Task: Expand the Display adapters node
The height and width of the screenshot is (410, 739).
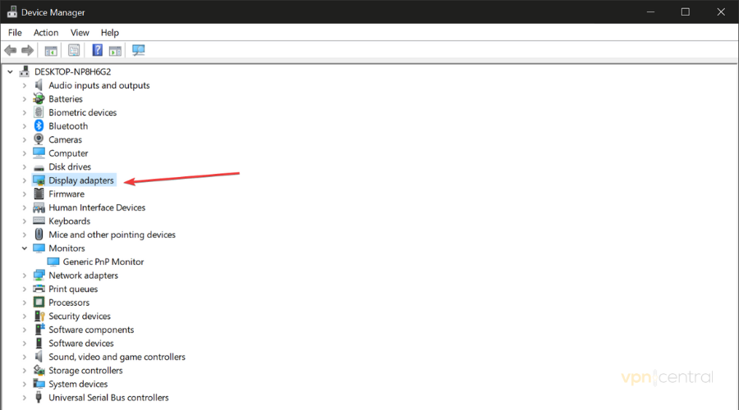Action: 25,180
